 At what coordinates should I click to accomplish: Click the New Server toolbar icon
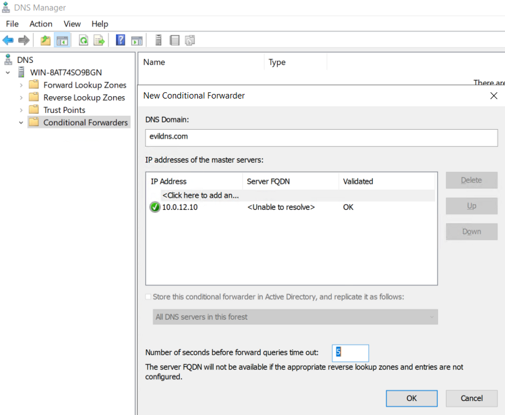point(158,40)
